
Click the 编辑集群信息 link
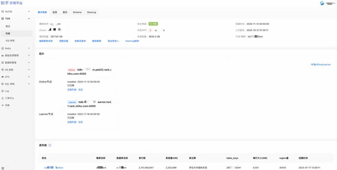[46, 41]
